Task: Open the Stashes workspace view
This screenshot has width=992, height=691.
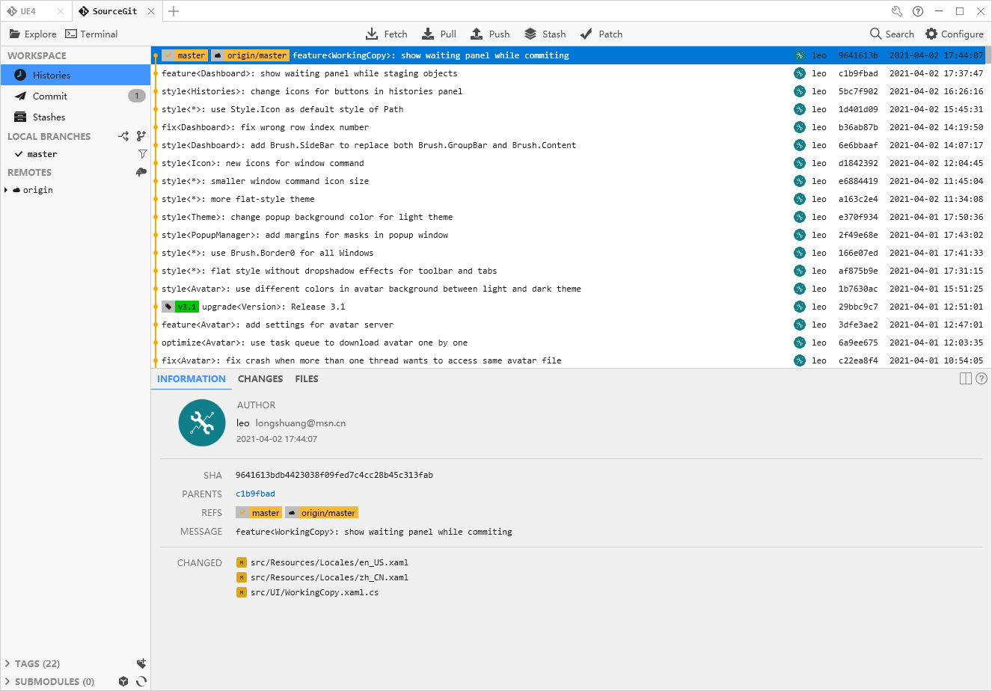Action: click(x=76, y=117)
